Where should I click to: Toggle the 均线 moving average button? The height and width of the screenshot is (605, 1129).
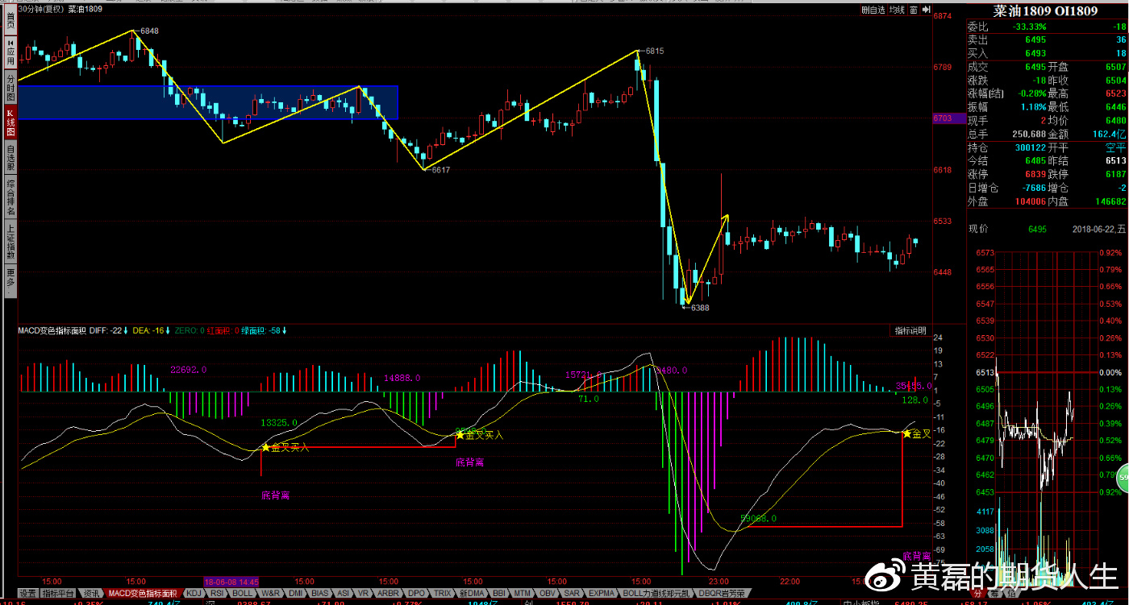point(896,10)
